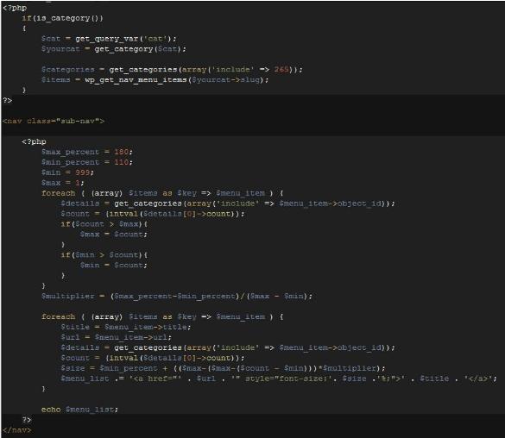Click if($count > $max) condition

pyautogui.click(x=104, y=224)
